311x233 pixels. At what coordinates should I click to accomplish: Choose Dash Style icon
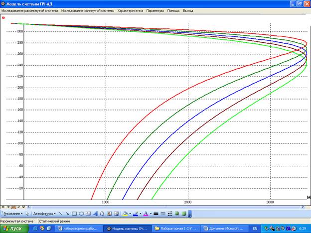point(163,214)
